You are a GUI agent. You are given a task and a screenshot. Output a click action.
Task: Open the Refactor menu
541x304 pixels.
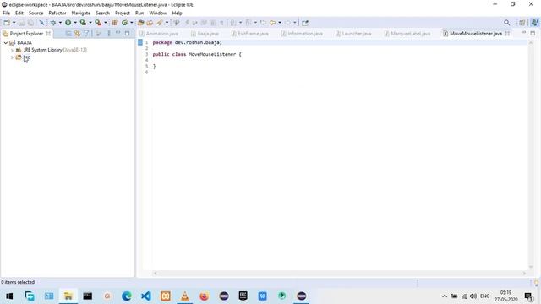click(x=57, y=14)
